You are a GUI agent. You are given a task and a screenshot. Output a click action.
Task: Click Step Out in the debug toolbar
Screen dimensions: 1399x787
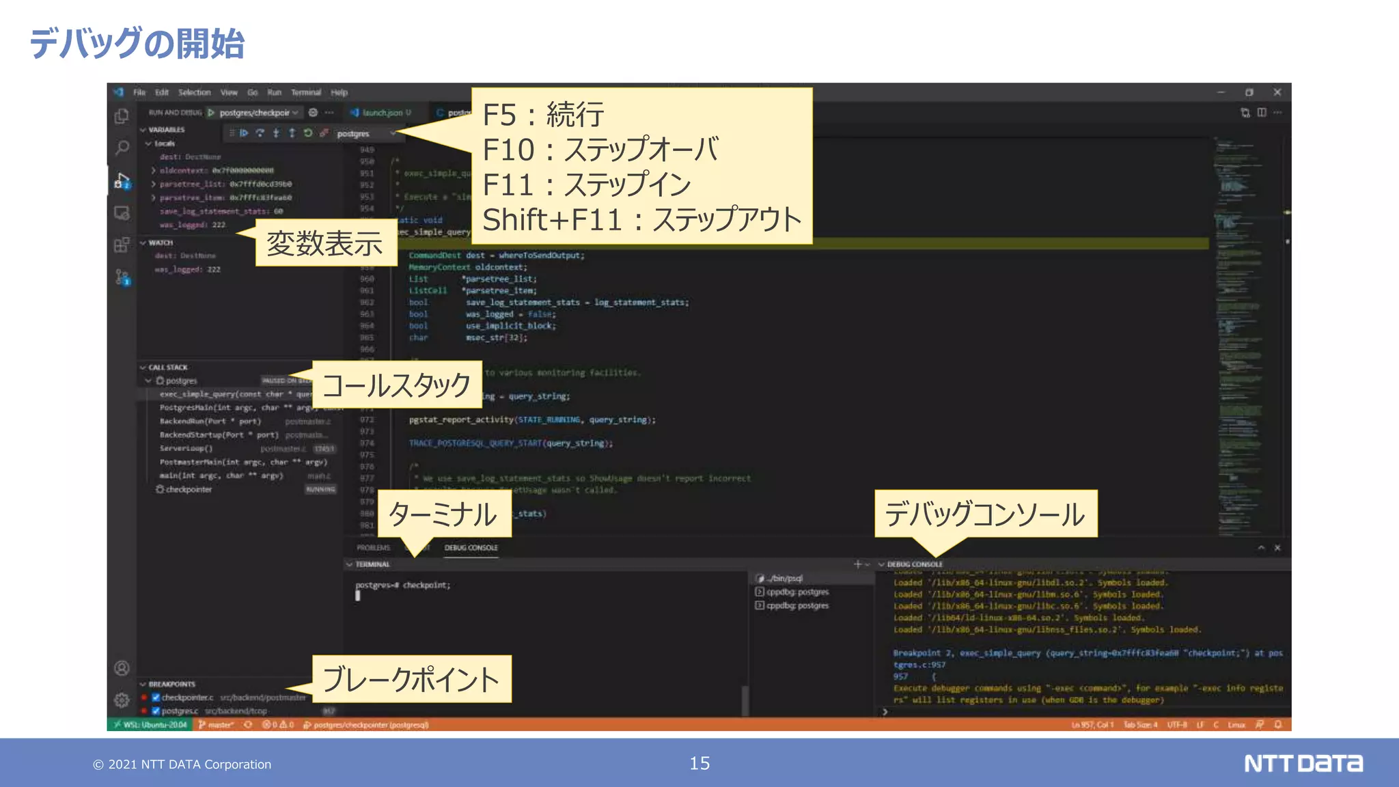292,133
